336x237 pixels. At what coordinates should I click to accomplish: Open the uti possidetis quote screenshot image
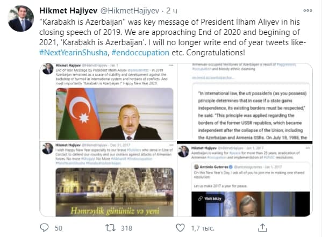245,102
